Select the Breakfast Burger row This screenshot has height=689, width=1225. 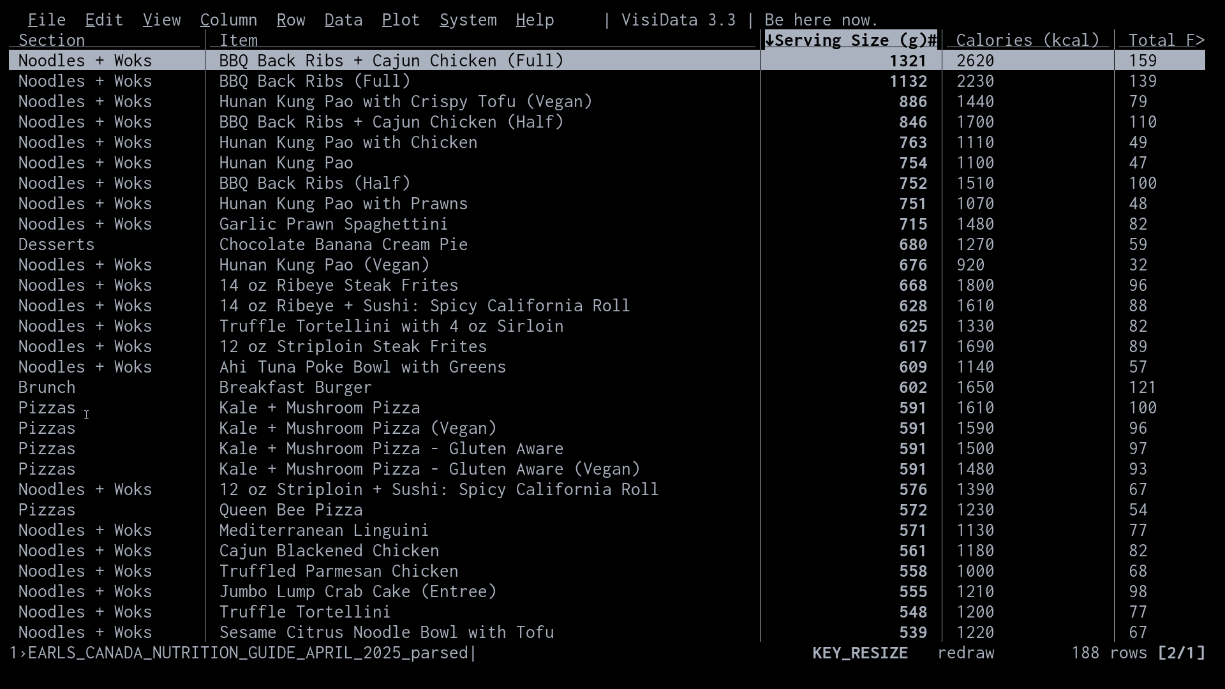pos(295,387)
